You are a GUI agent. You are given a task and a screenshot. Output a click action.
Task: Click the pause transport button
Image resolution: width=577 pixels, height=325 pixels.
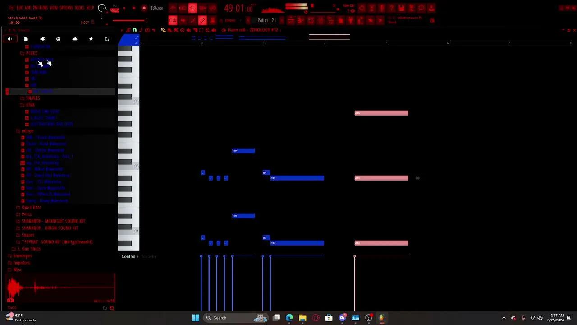click(x=124, y=8)
